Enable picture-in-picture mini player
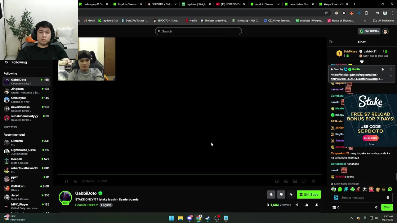Screen dimensions: 397x223 click(x=277, y=181)
